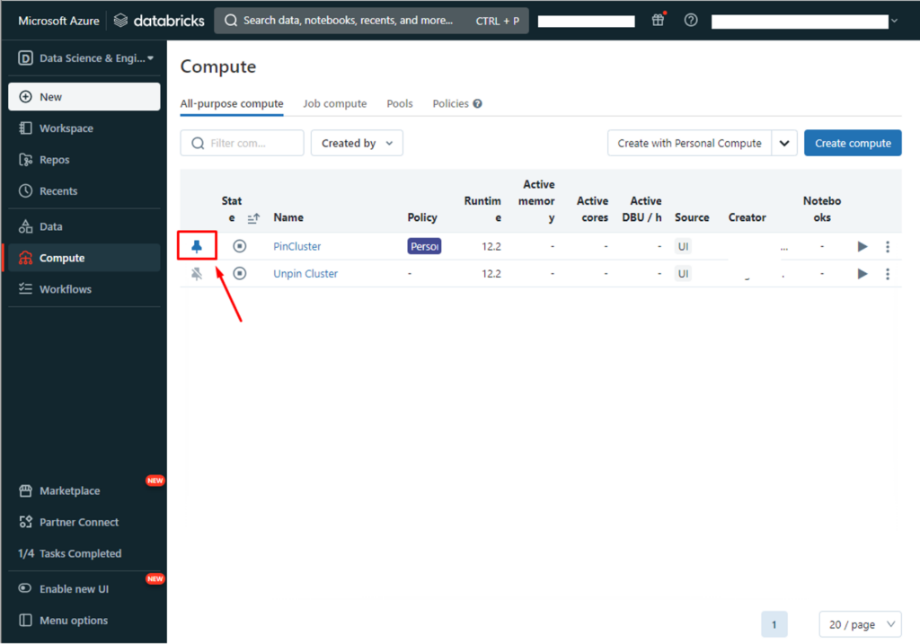
Task: Open Marketplace in sidebar
Action: click(x=84, y=490)
